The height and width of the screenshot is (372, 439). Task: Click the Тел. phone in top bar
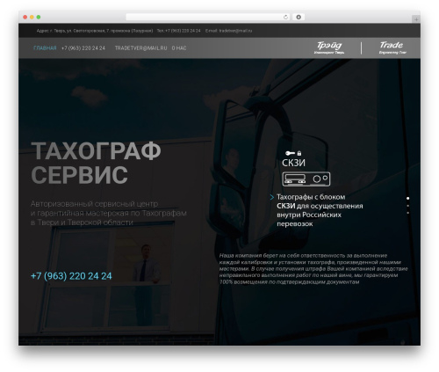tap(178, 31)
